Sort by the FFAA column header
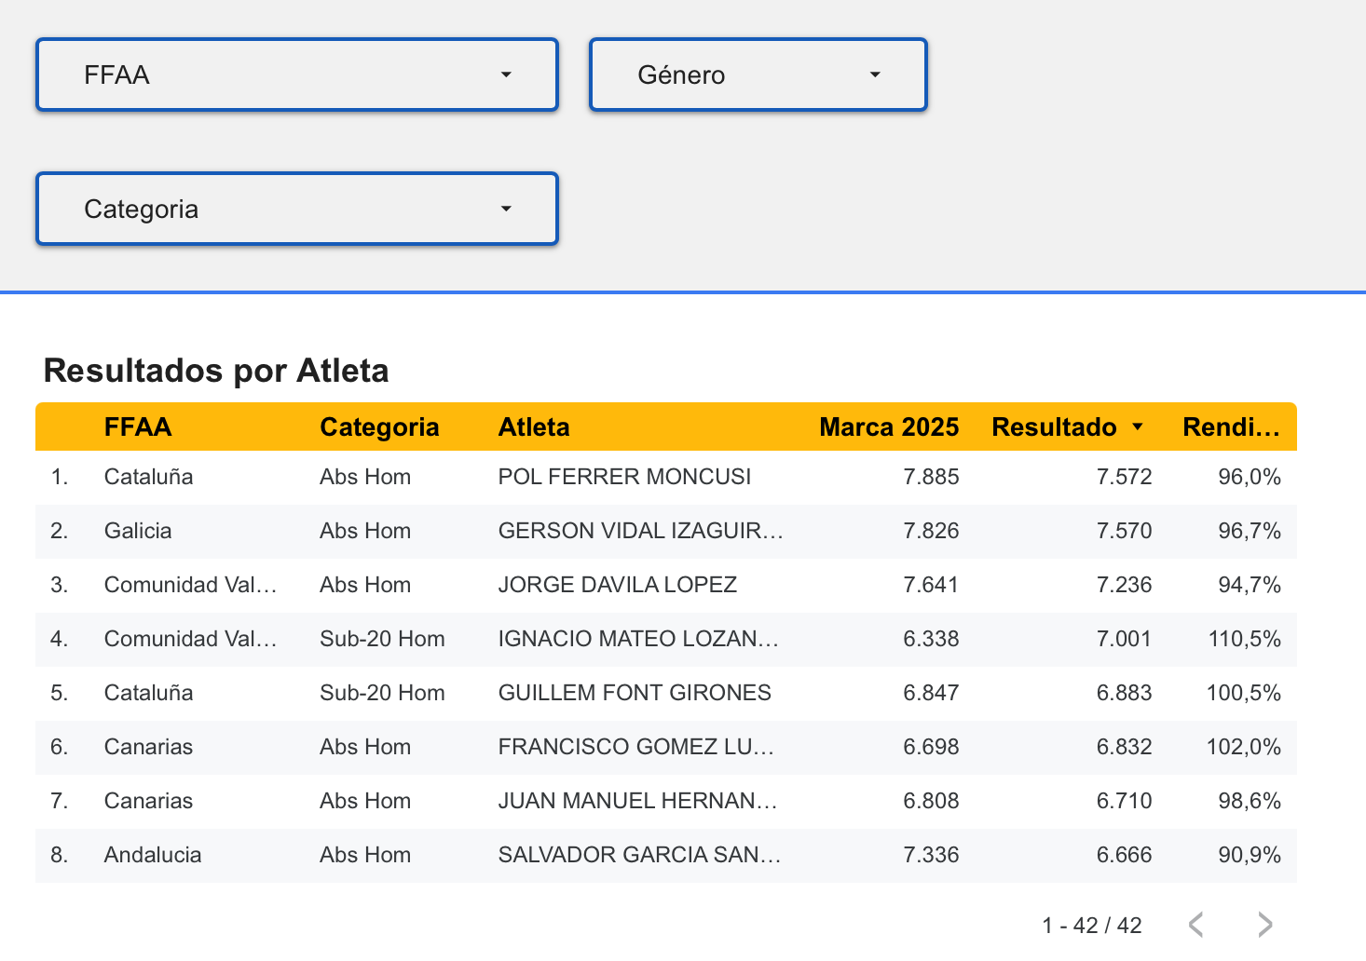This screenshot has width=1366, height=961. pos(138,427)
